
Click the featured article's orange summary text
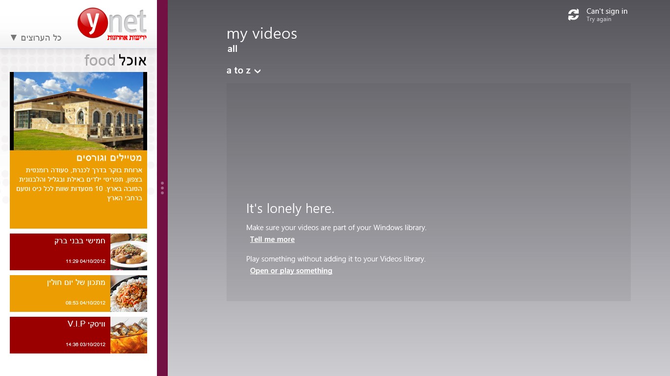click(x=78, y=184)
